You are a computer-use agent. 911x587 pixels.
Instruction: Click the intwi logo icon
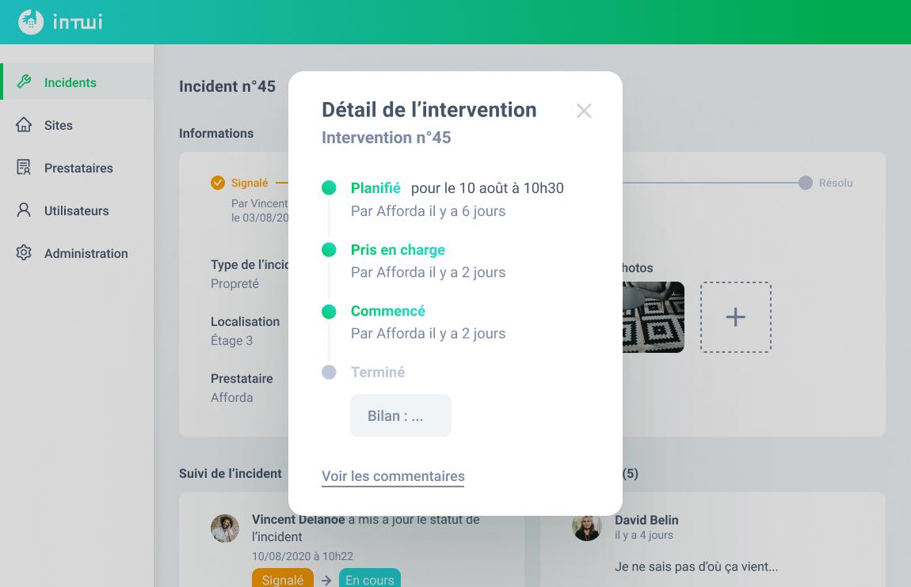31,22
